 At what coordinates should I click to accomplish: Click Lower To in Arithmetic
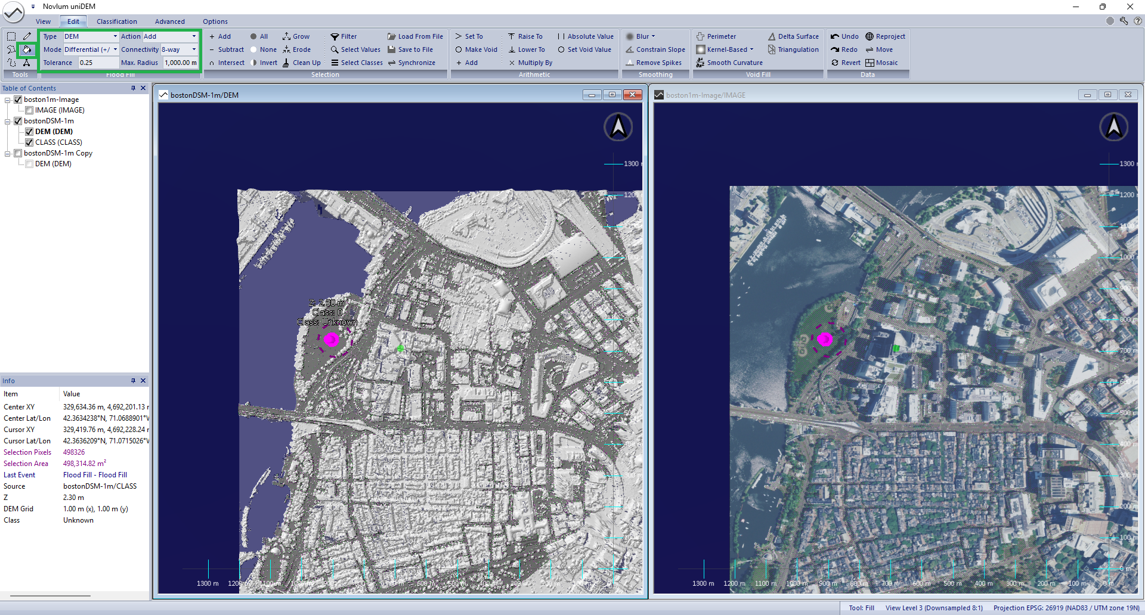click(526, 49)
